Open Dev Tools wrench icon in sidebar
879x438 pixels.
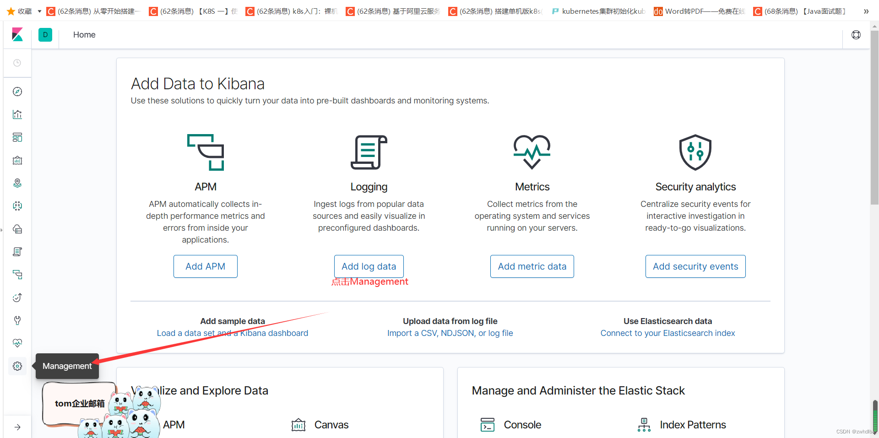coord(17,320)
